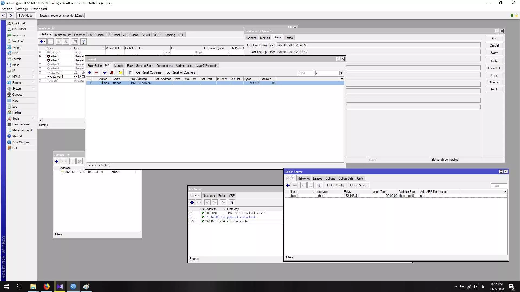
Task: Click the Find field in Firewall window
Action: coord(305,73)
